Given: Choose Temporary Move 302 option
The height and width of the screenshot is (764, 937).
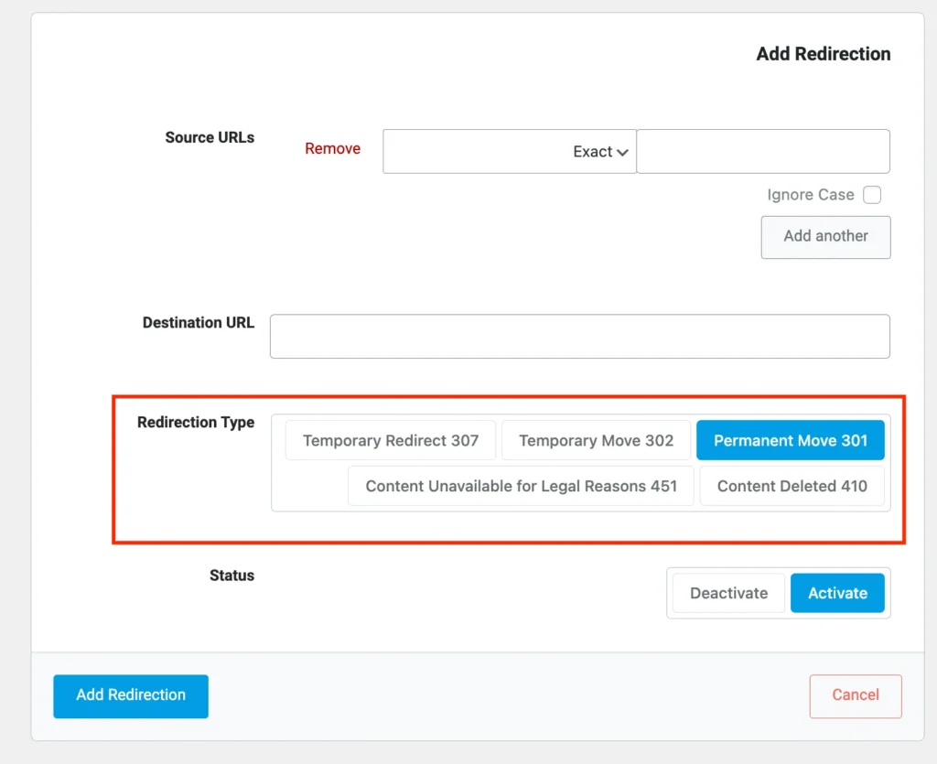Looking at the screenshot, I should coord(596,440).
